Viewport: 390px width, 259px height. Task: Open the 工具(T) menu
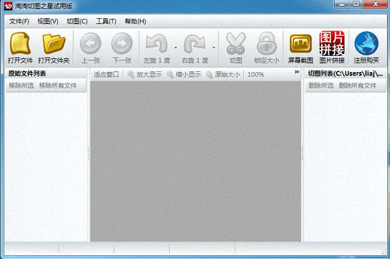106,21
